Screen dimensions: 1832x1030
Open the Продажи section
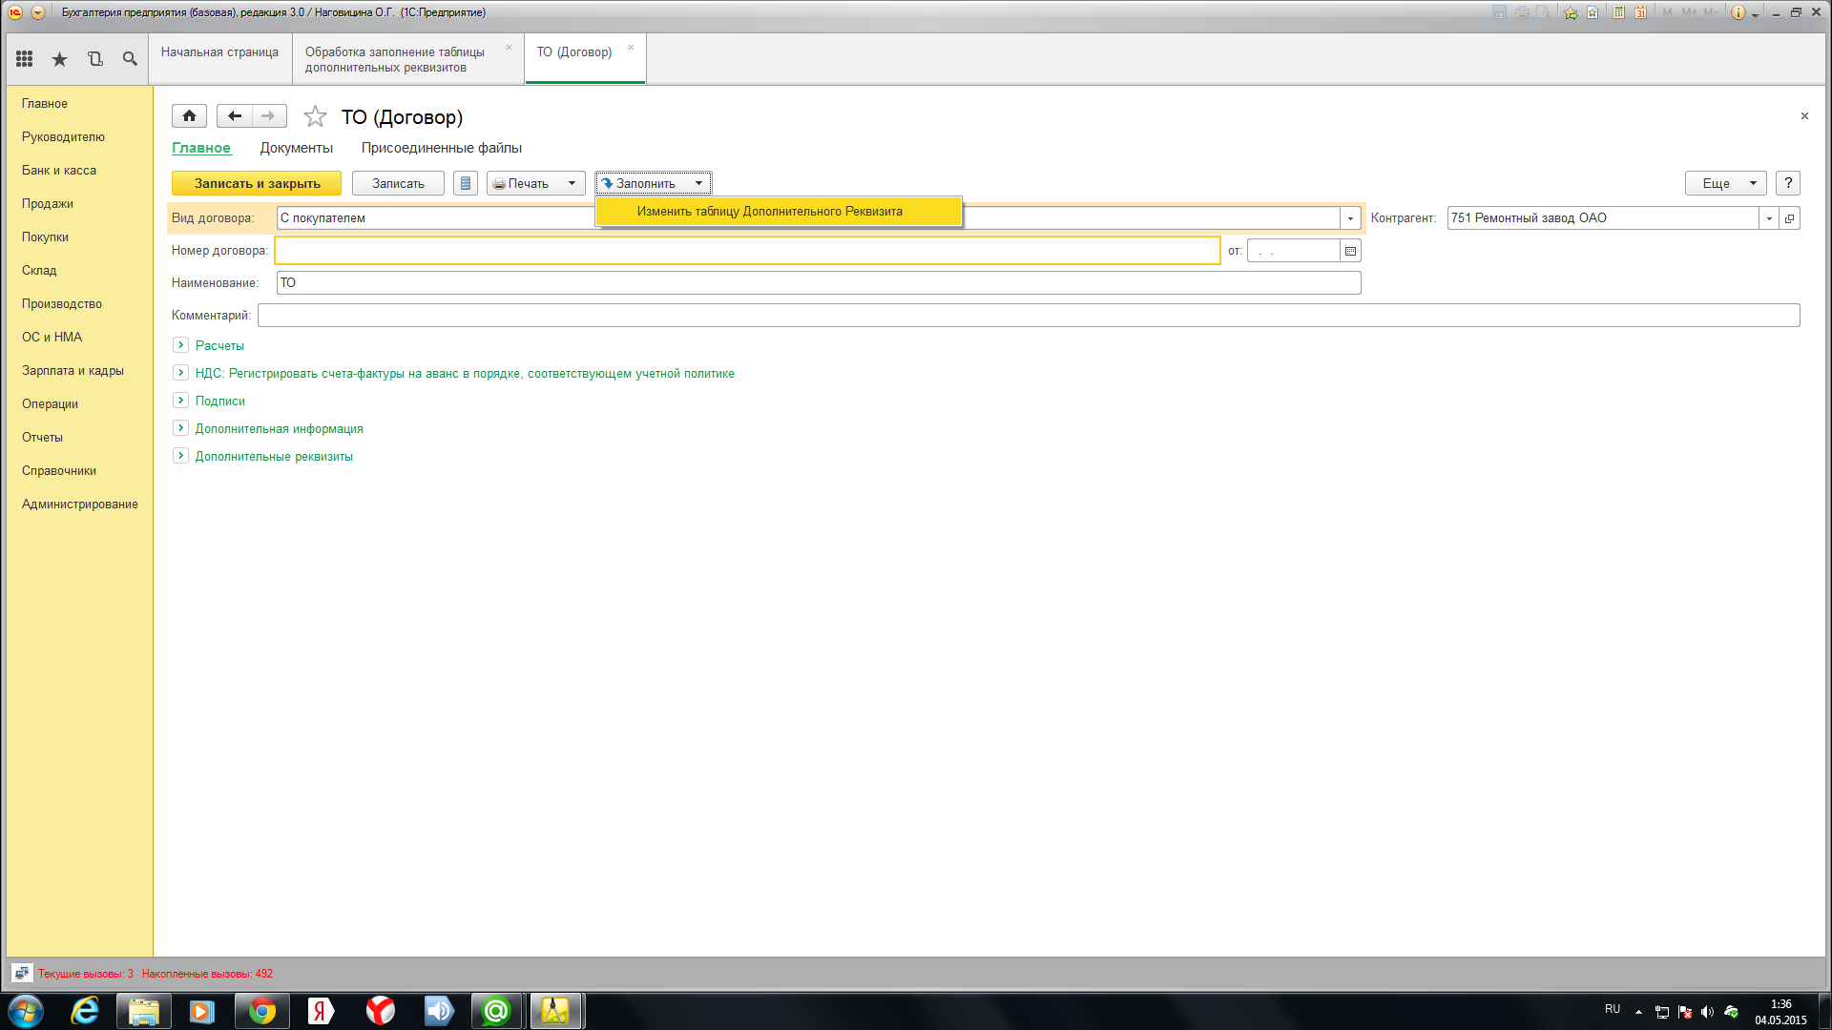48,204
